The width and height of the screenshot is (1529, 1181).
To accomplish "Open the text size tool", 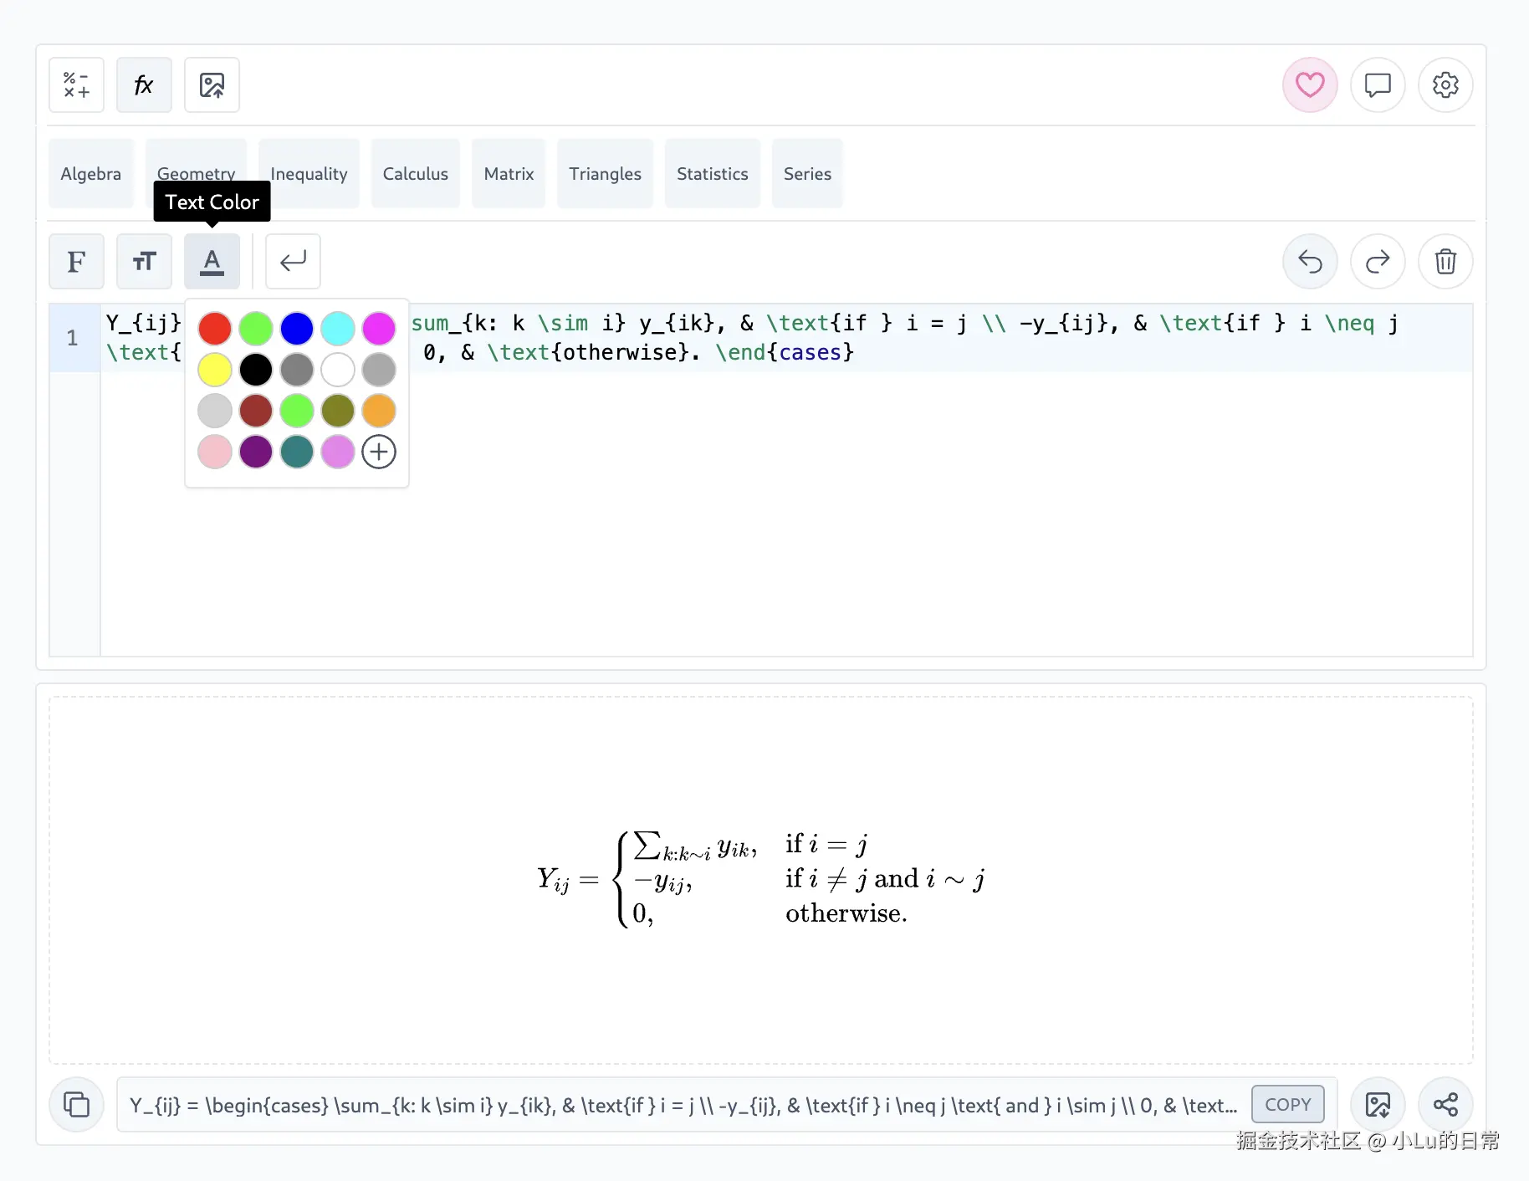I will tap(144, 262).
